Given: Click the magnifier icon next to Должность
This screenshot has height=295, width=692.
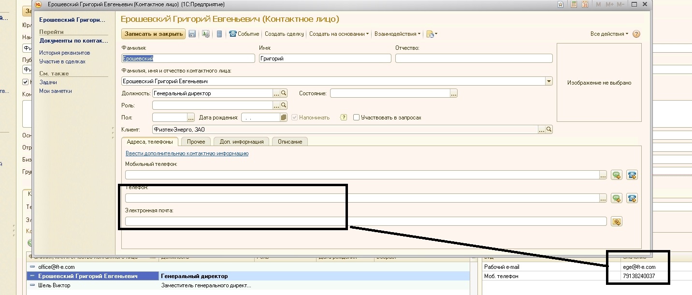Looking at the screenshot, I should pos(284,93).
